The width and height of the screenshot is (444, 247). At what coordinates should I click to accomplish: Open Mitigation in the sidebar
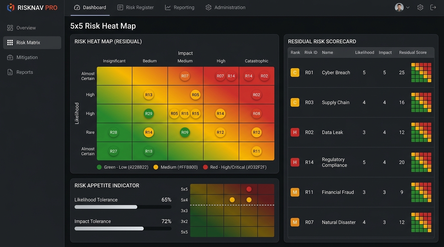tap(32, 57)
